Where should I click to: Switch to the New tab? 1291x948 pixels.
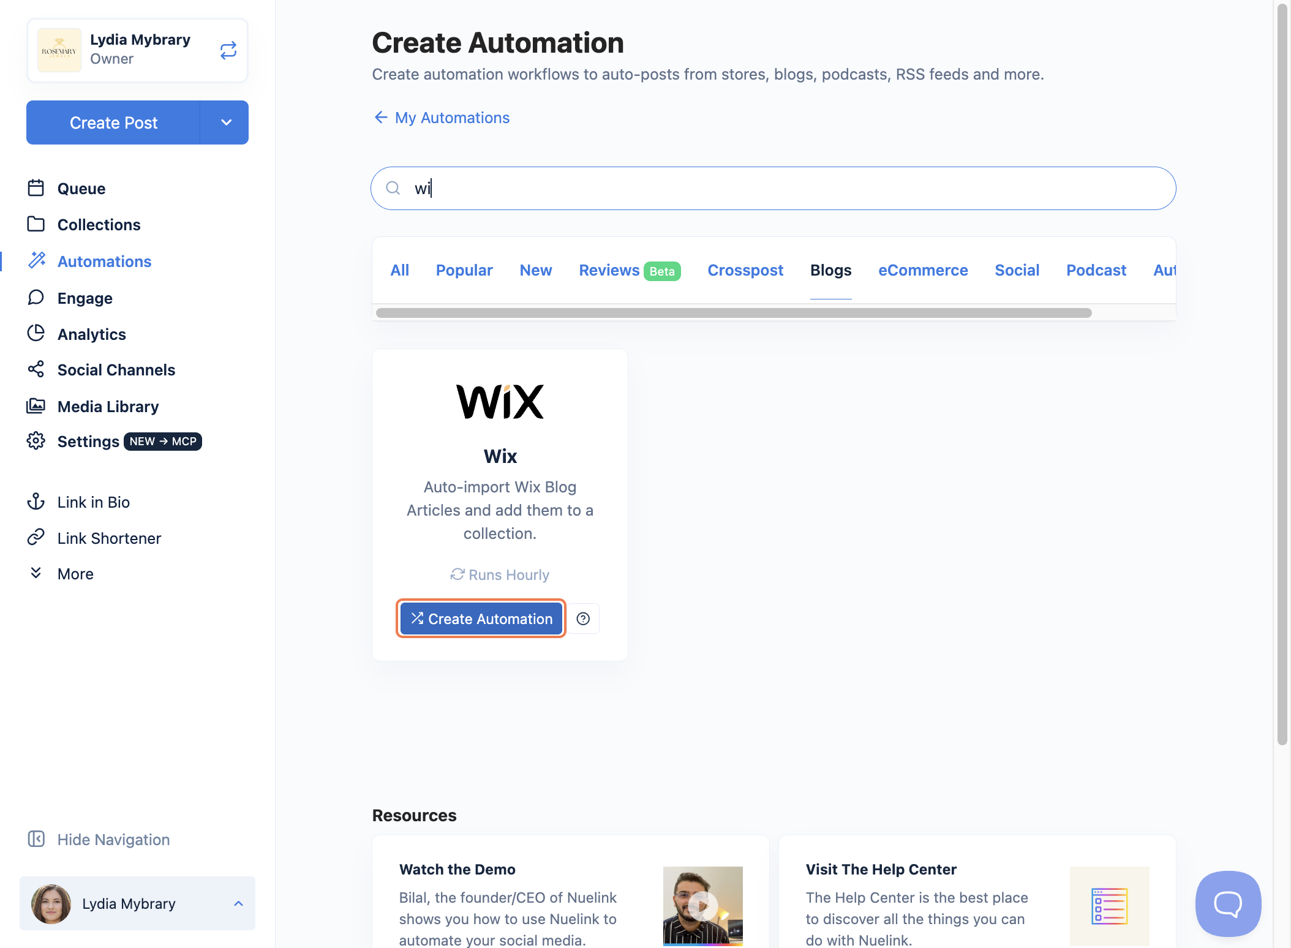536,270
